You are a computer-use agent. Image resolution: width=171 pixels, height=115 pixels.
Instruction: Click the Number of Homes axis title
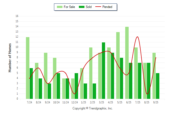pyautogui.click(x=10, y=58)
